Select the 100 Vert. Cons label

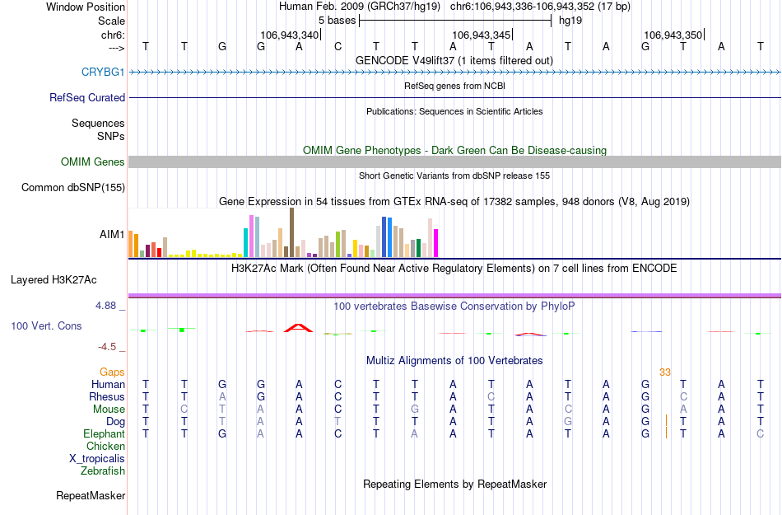click(46, 326)
